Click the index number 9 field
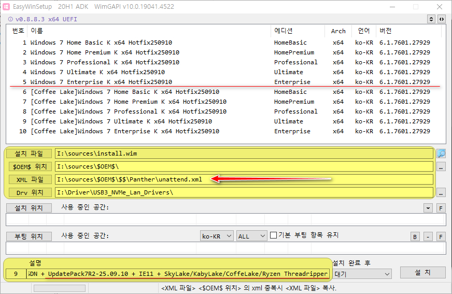This screenshot has height=294, width=452. point(16,274)
